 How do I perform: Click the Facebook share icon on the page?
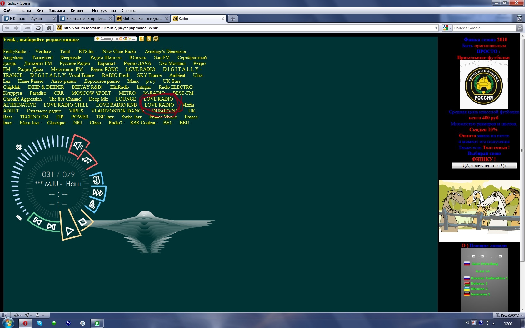pos(142,39)
